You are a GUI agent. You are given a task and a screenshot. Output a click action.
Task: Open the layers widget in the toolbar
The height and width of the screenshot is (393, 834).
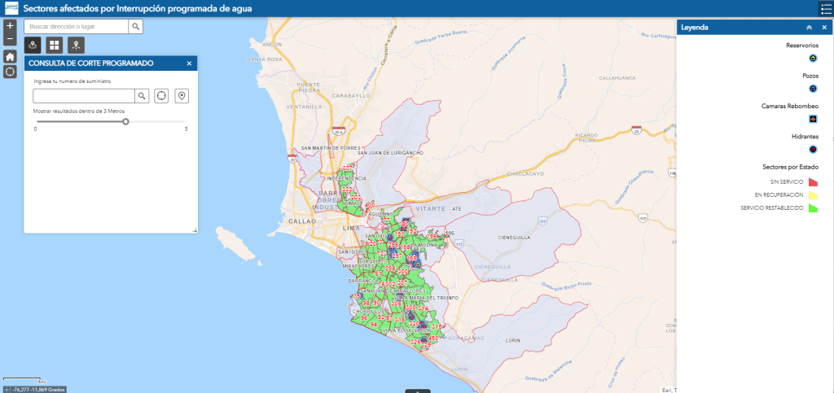click(33, 45)
